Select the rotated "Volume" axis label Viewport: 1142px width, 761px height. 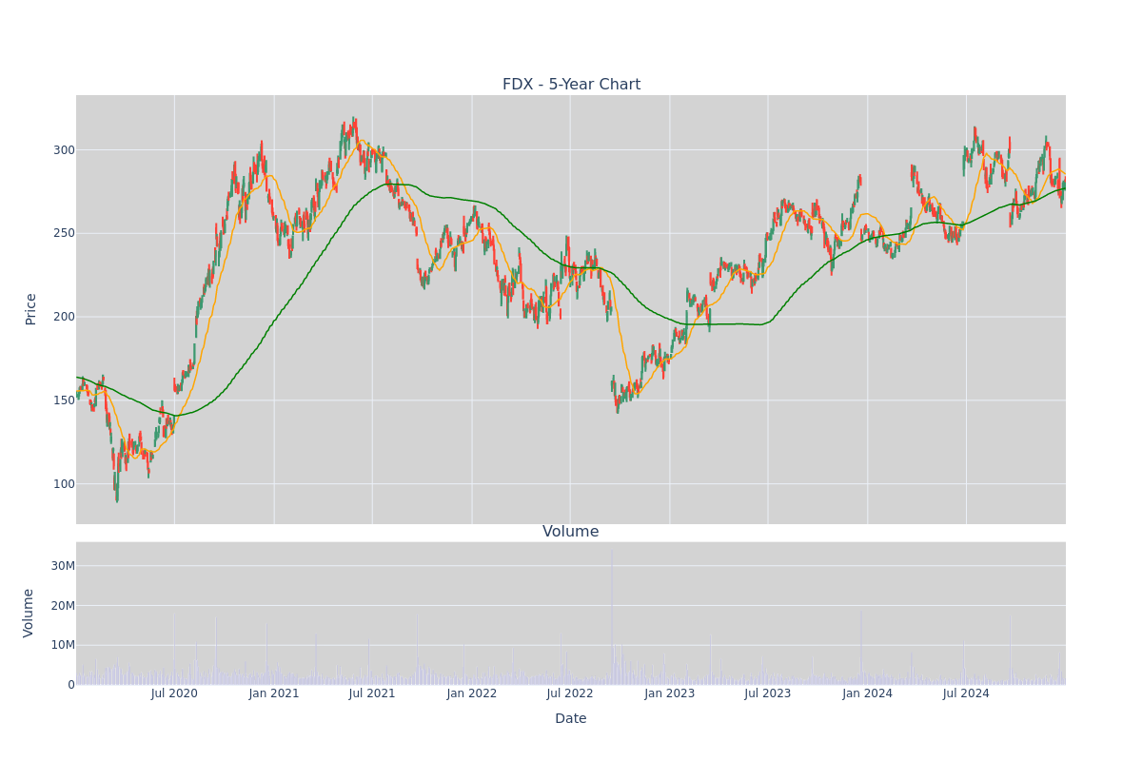coord(30,613)
